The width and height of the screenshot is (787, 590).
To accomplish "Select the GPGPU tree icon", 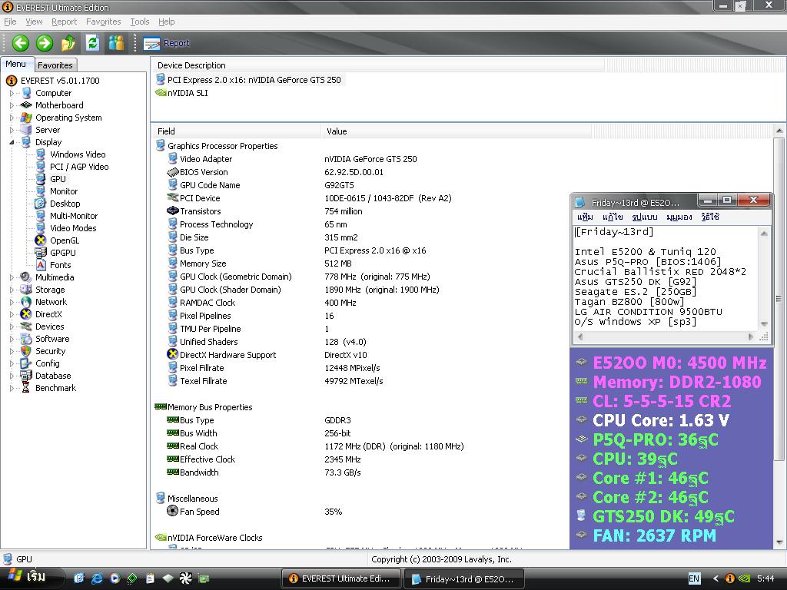I will pos(41,253).
